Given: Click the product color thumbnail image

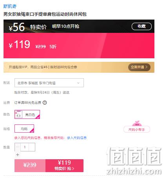Looking at the screenshot, I should [18, 115].
